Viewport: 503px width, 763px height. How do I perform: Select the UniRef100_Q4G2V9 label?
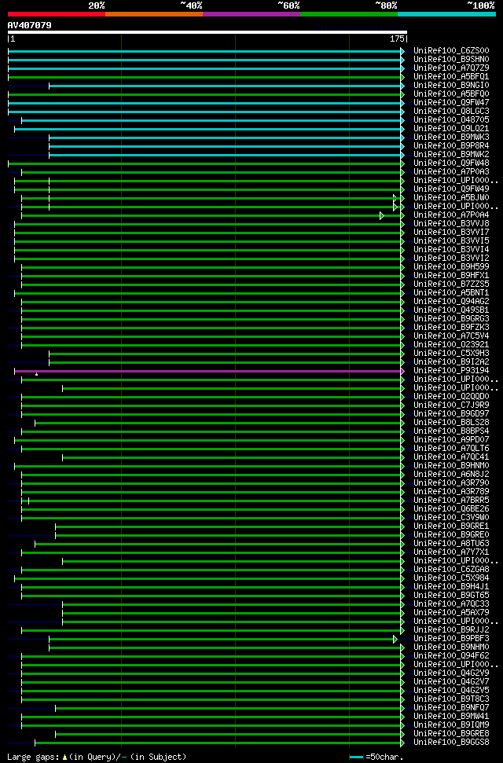pyautogui.click(x=451, y=673)
